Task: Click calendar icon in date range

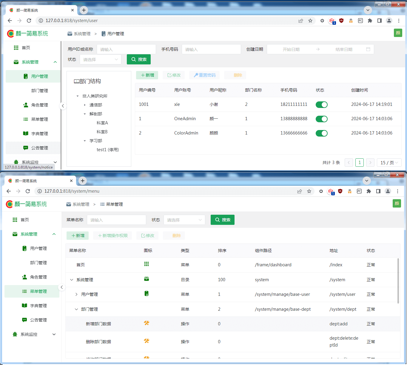Action: coord(368,49)
